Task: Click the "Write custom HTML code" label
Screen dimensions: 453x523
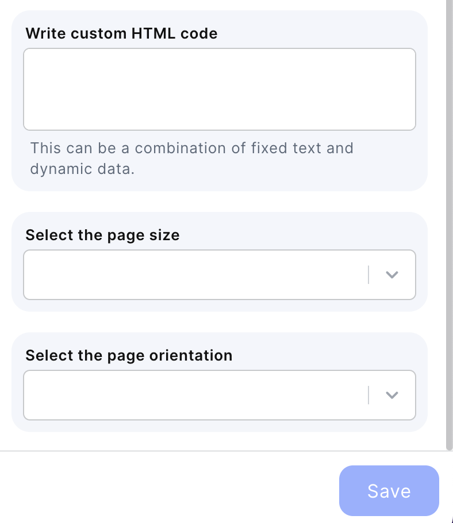Action: pyautogui.click(x=121, y=33)
